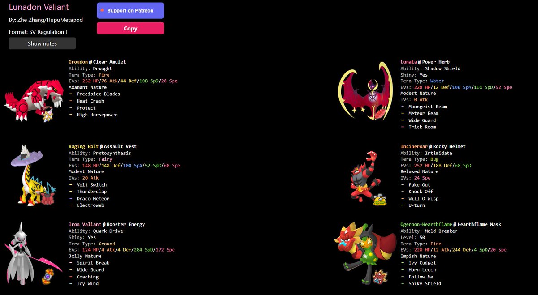Click Ogerpon's Ability: Mold Breaker line
The height and width of the screenshot is (295, 538).
(x=429, y=231)
